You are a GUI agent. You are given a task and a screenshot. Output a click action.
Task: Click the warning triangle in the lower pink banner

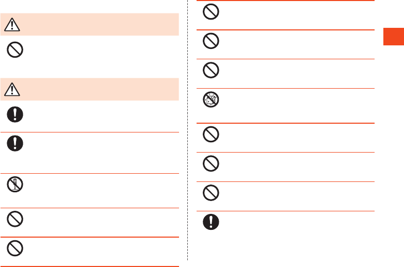(x=12, y=89)
